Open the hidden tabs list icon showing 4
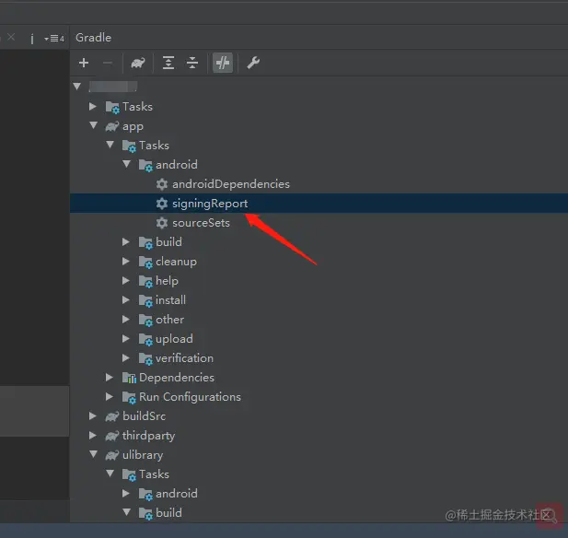This screenshot has width=568, height=538. (54, 38)
